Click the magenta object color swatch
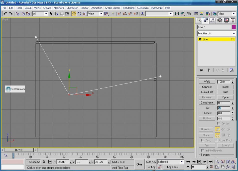 (x=234, y=27)
